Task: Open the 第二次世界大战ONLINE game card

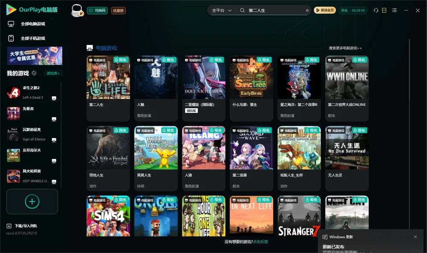Action: point(347,88)
